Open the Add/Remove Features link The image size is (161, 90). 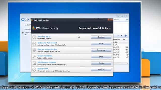(x=47, y=62)
